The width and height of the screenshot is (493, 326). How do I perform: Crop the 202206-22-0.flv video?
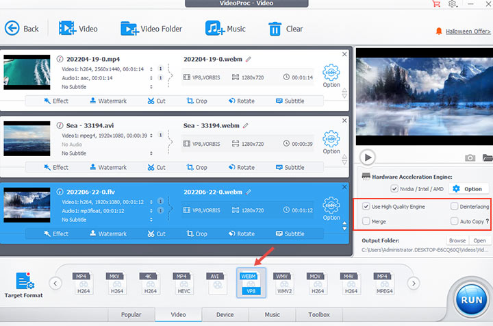tap(197, 234)
